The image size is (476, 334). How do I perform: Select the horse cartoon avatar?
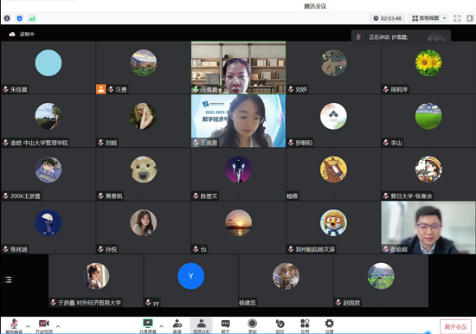click(x=333, y=170)
